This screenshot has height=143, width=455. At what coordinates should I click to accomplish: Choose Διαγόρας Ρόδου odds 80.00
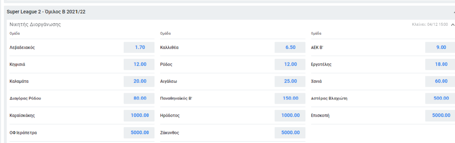pyautogui.click(x=139, y=98)
